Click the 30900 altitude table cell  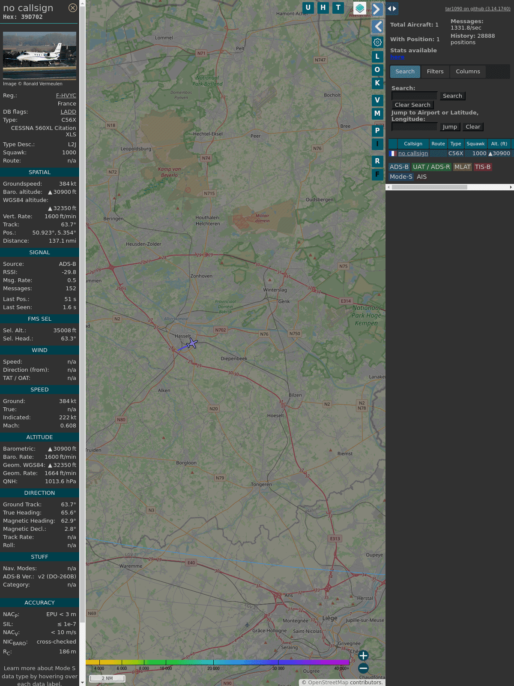499,153
